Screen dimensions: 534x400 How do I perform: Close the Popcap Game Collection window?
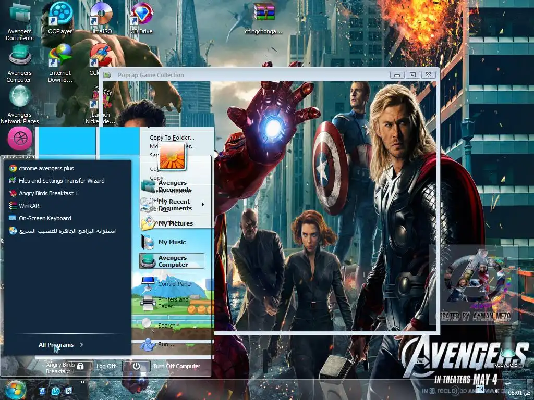429,75
